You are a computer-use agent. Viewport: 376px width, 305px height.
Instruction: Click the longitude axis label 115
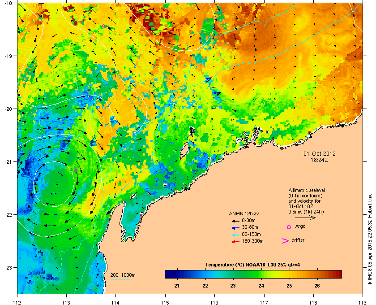pos(165,302)
